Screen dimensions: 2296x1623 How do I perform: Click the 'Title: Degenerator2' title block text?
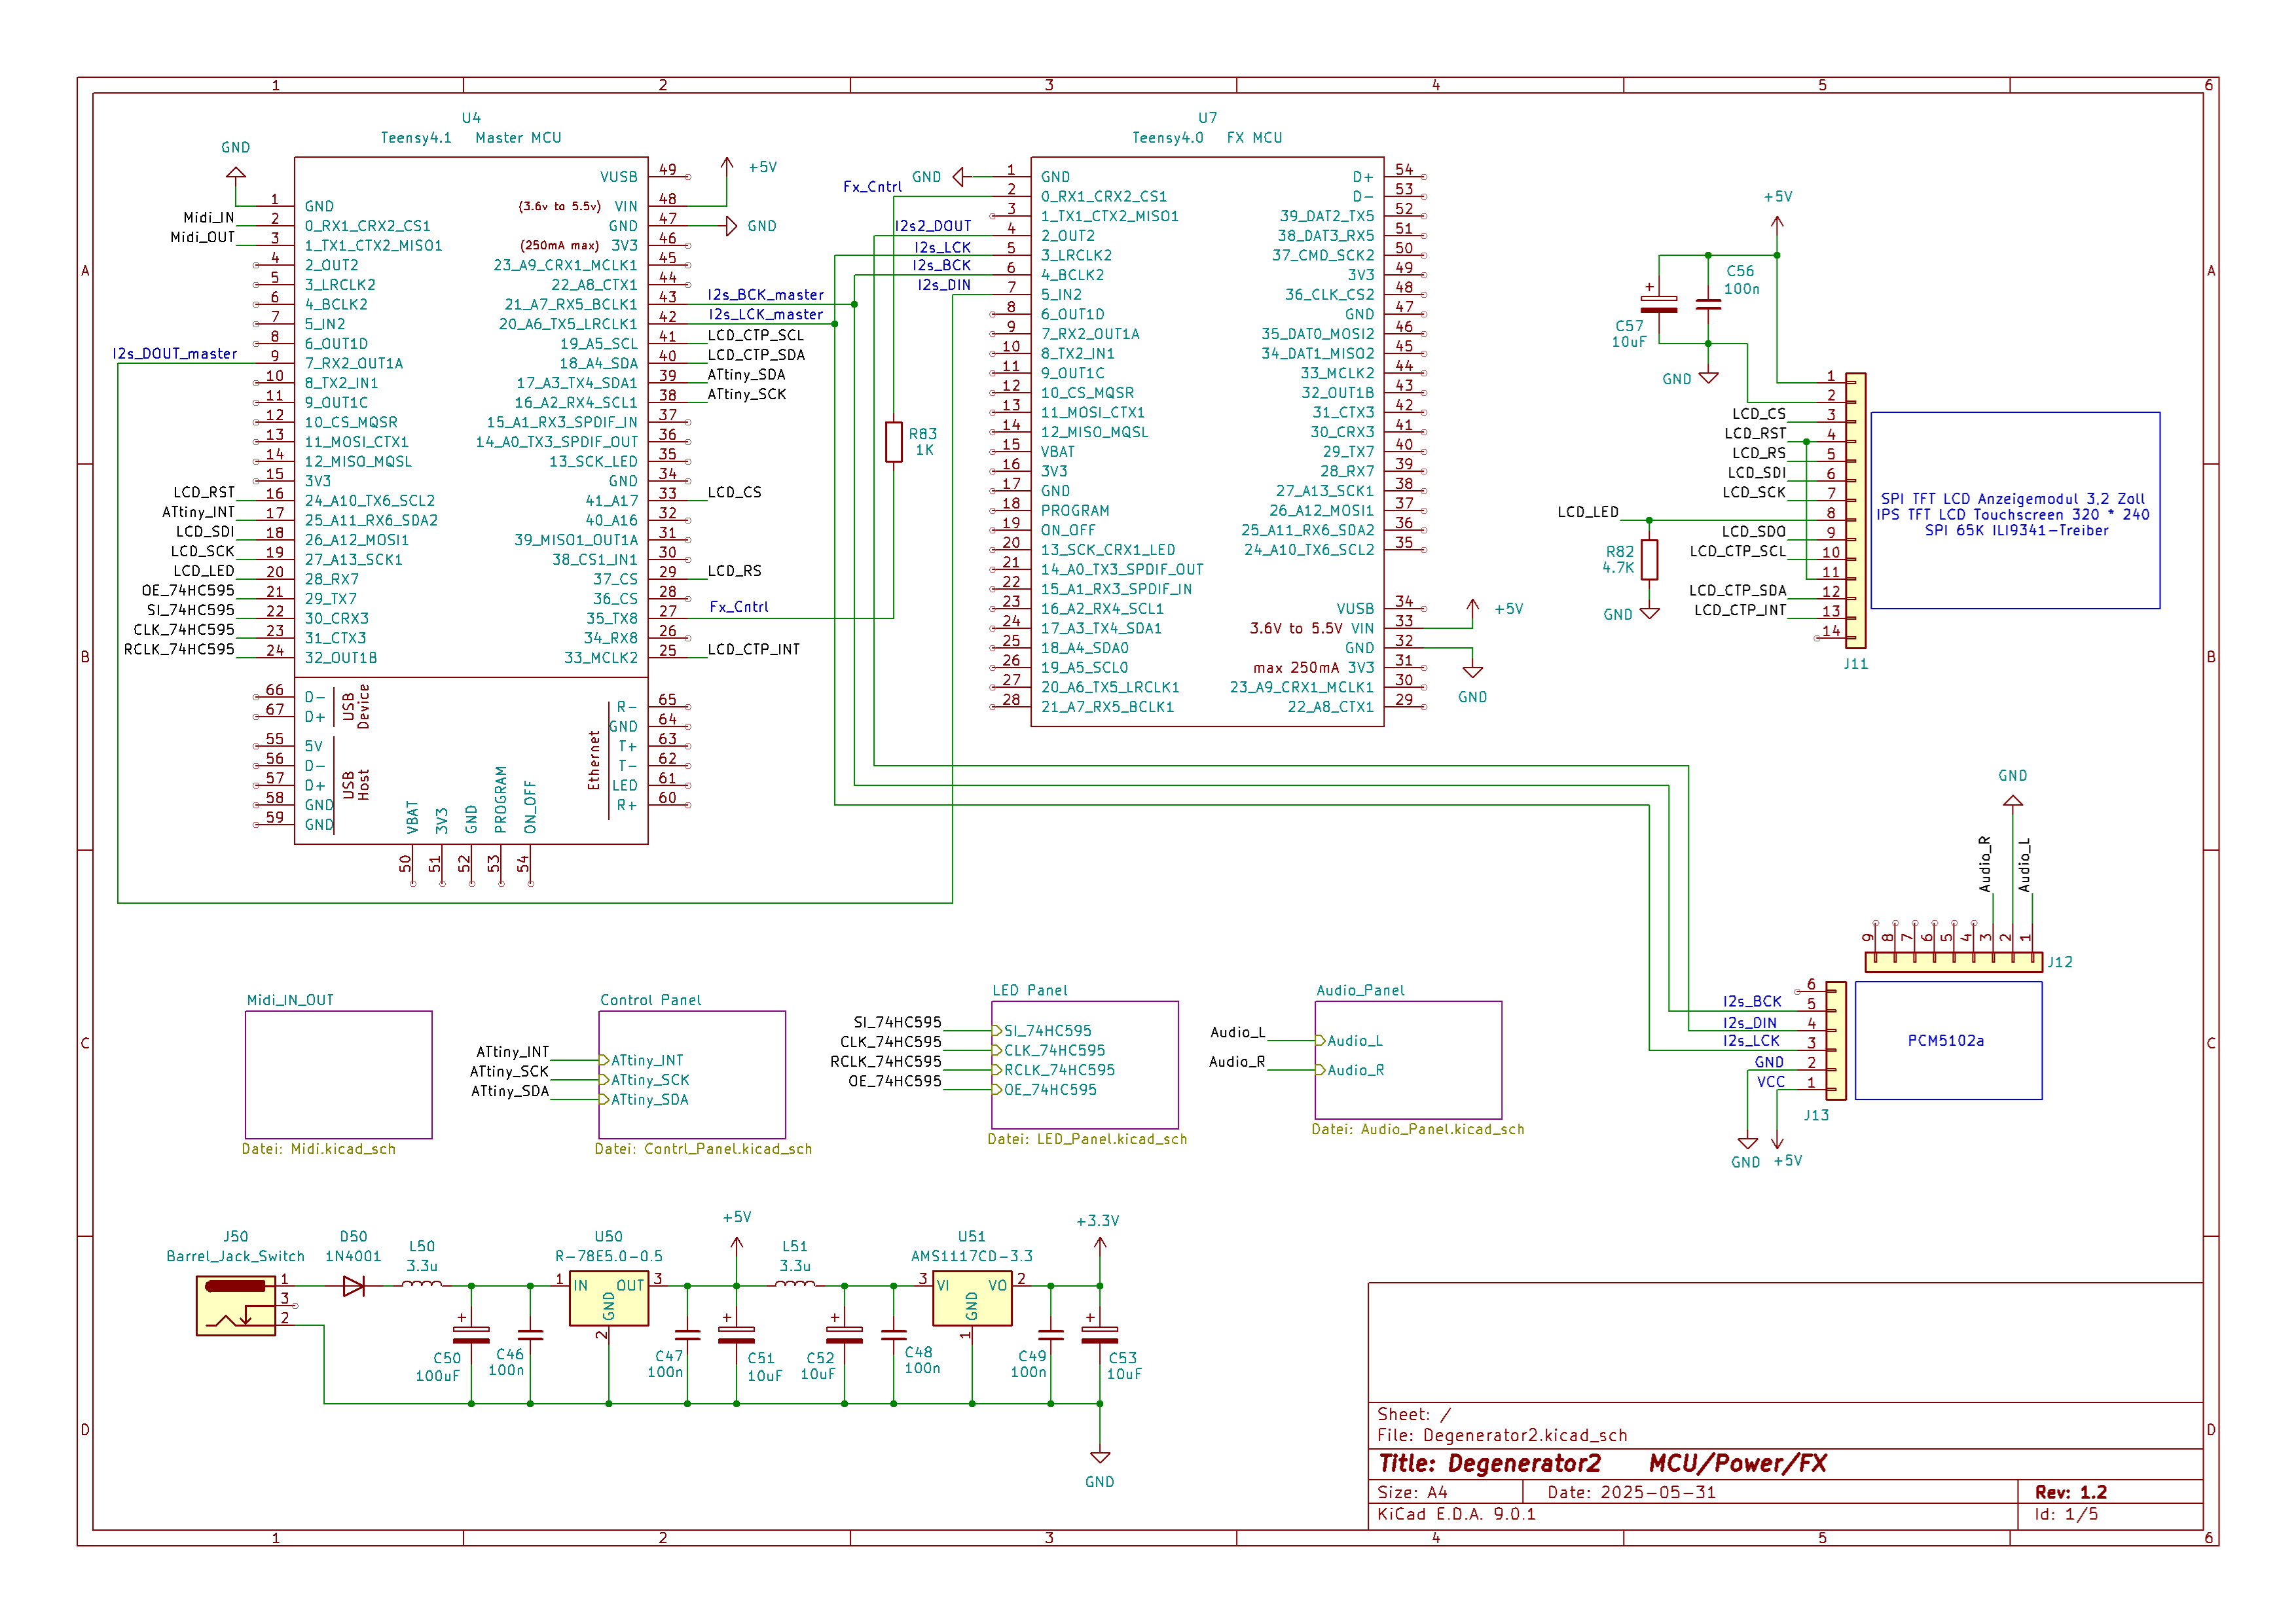tap(1489, 1464)
